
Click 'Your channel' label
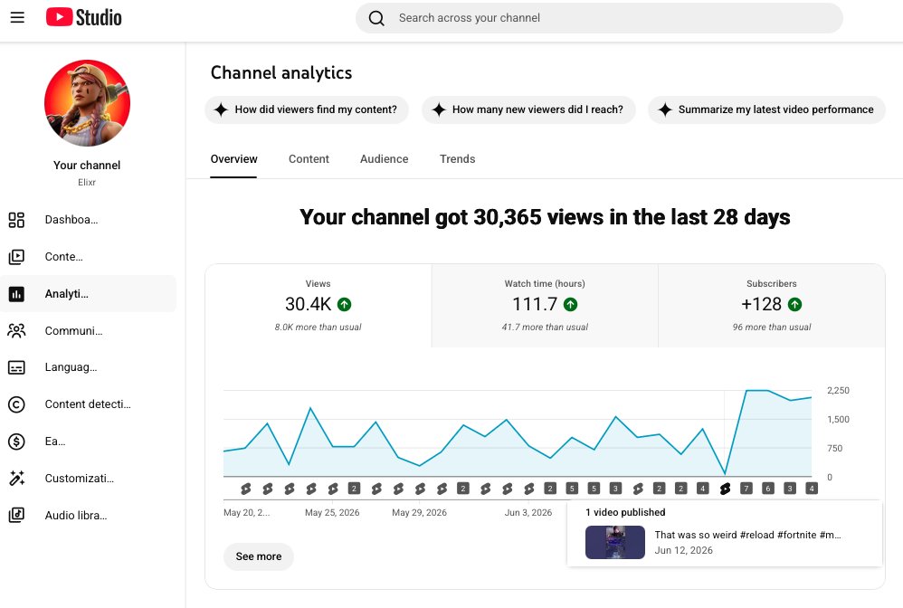point(87,166)
